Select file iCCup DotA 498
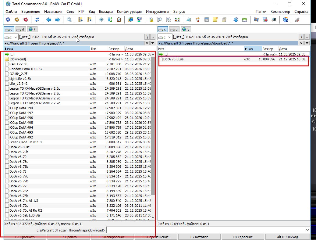 coord(78,108)
